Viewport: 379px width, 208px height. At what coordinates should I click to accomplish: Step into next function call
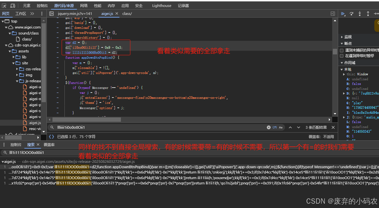[x=360, y=14]
